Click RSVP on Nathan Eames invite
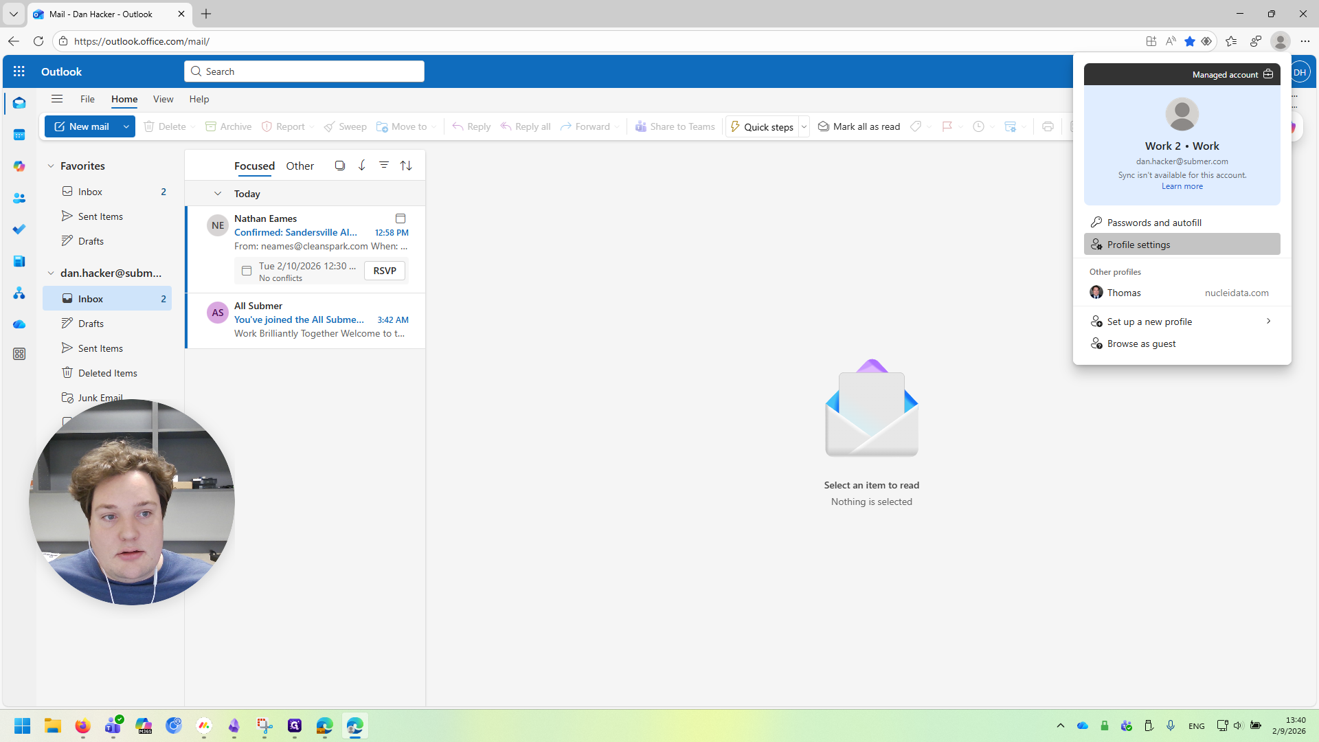This screenshot has height=742, width=1319. [385, 271]
